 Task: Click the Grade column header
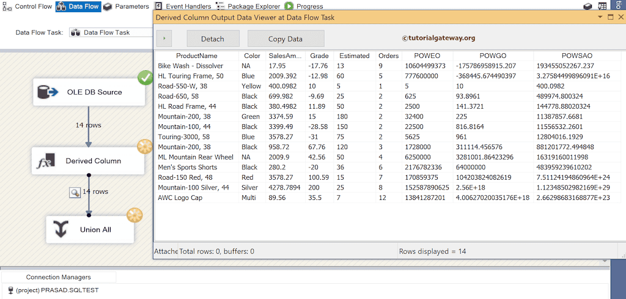[319, 56]
